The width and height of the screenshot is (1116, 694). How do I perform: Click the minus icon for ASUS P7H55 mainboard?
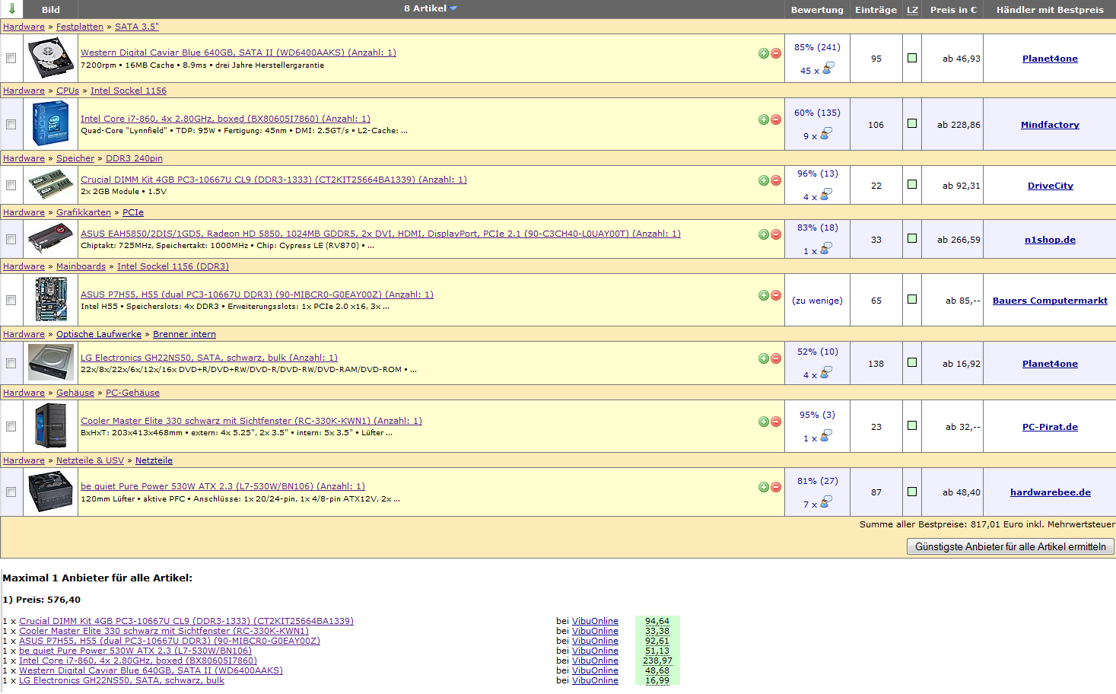[x=776, y=295]
